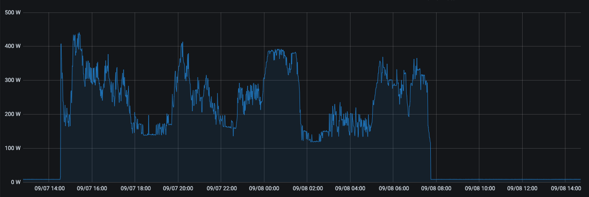Click the 09/07 16:00 time label
The image size is (589, 197).
click(x=92, y=188)
